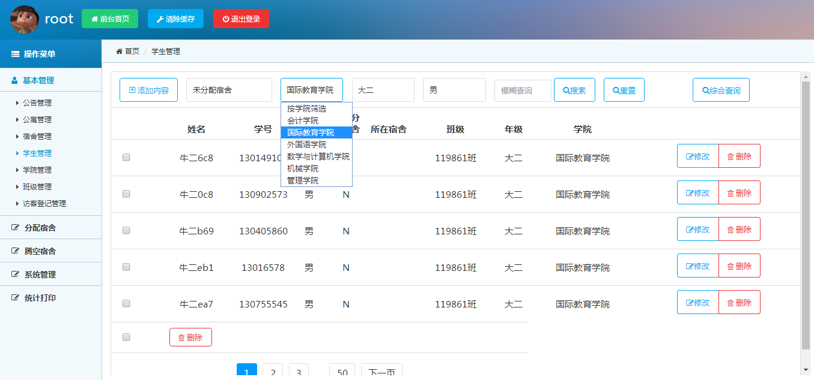Viewport: 814px width, 380px height.
Task: Click the 综合查询 query button
Action: [x=721, y=89]
